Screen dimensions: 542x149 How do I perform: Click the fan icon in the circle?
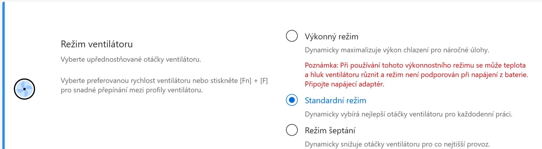(x=24, y=89)
